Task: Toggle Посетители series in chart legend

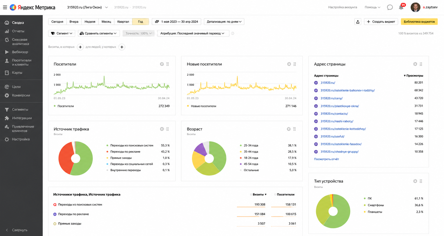Action: point(64,106)
